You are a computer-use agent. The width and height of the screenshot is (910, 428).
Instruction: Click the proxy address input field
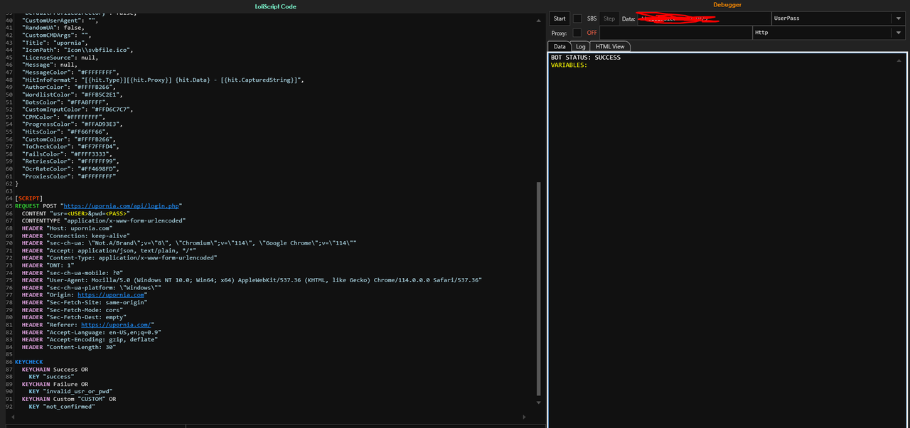click(676, 33)
